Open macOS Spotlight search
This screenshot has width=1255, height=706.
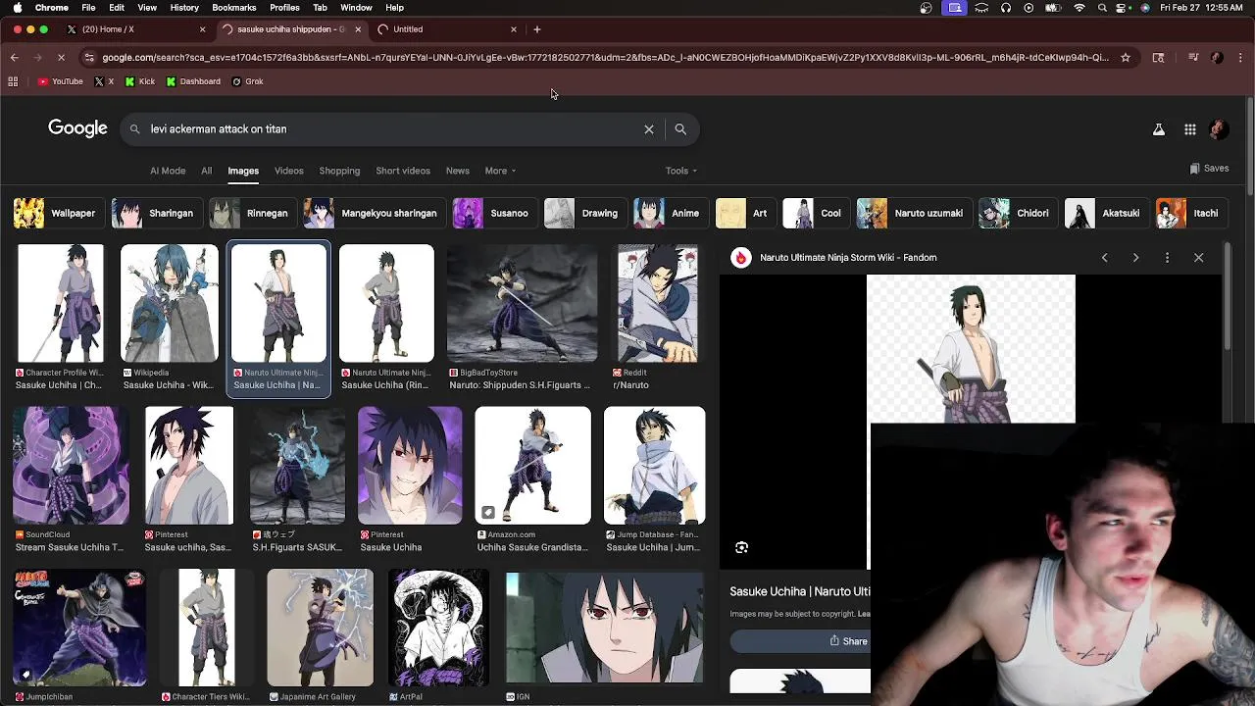point(1103,8)
